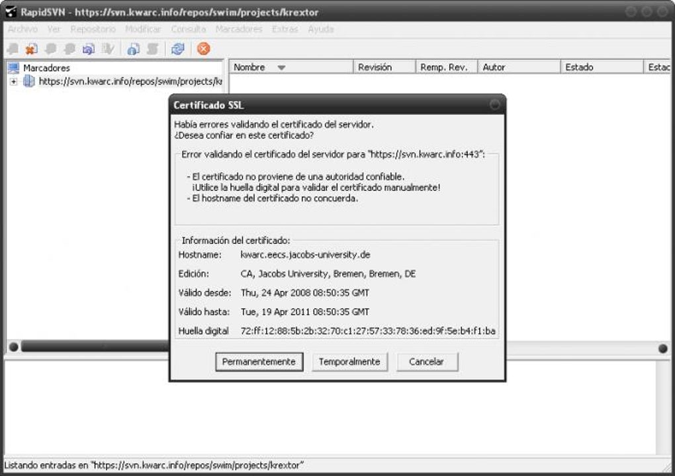Sort by the Estado column header

coord(602,67)
